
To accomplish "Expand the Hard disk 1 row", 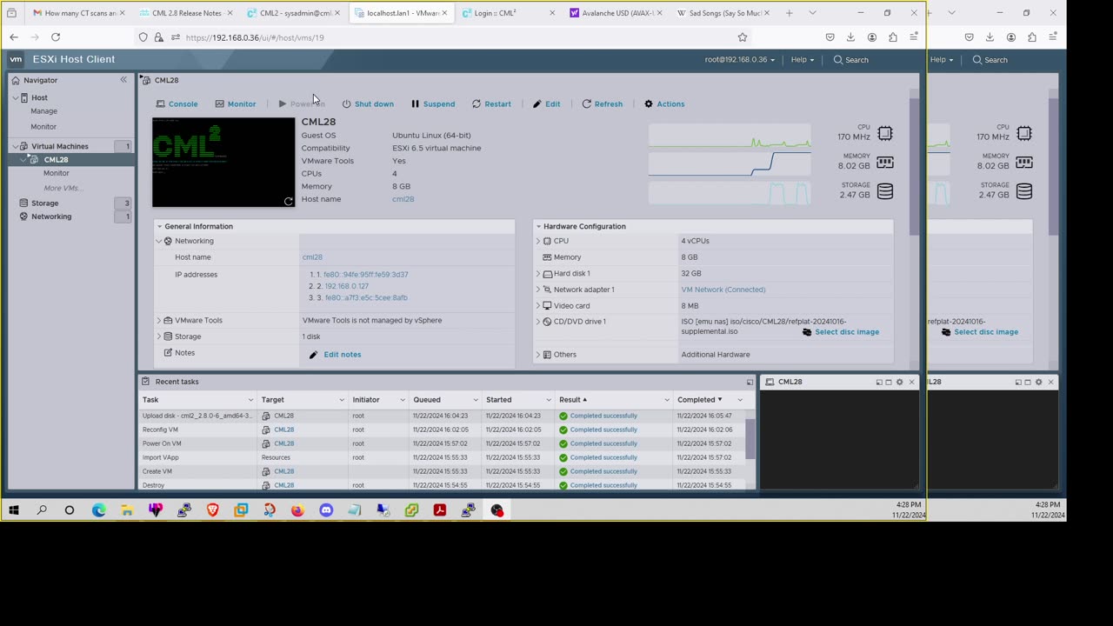I will (x=538, y=274).
